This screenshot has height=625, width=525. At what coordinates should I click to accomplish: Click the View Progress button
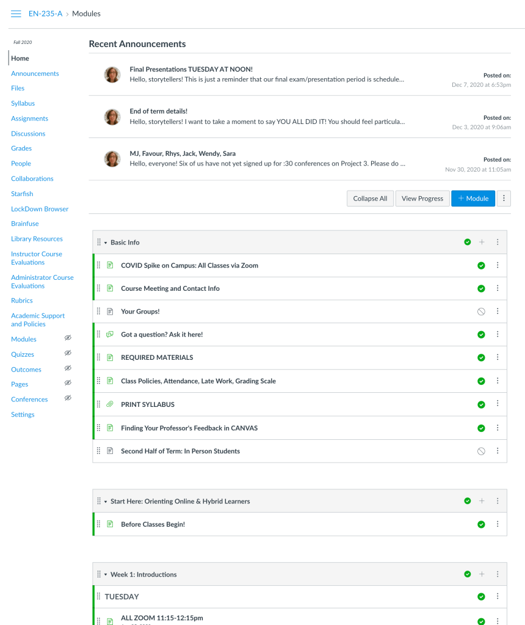point(422,199)
